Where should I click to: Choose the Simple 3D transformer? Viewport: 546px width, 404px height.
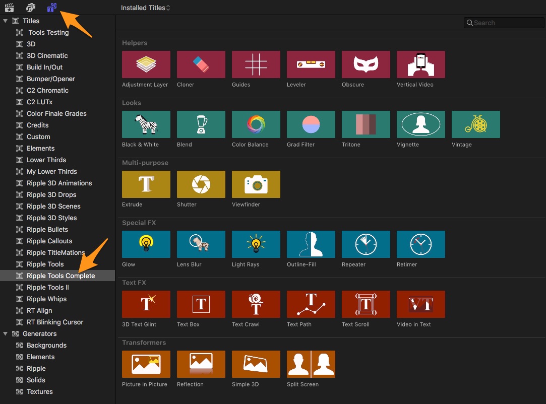click(x=256, y=364)
